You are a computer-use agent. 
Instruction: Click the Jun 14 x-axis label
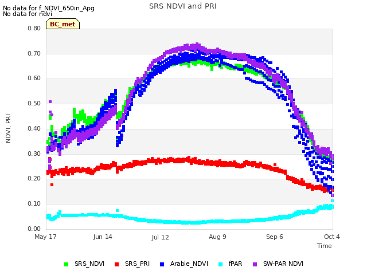103,237
